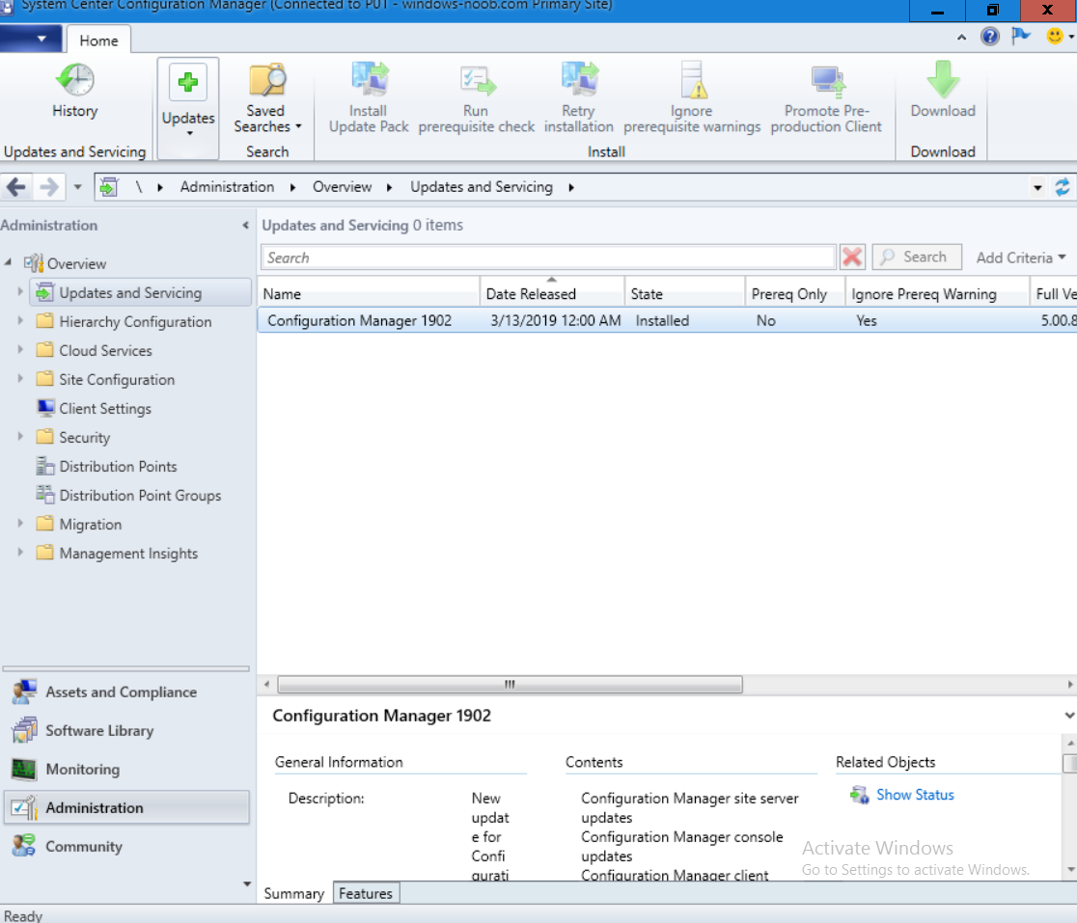This screenshot has height=923, width=1077.
Task: Collapse the ribbon with the caret
Action: pos(961,37)
